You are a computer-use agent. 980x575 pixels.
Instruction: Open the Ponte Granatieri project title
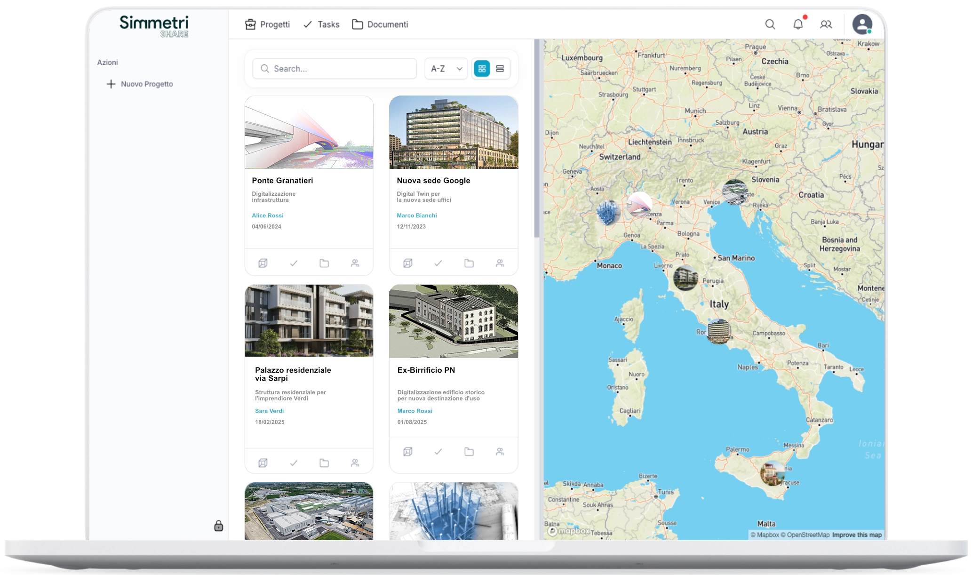[x=282, y=181]
